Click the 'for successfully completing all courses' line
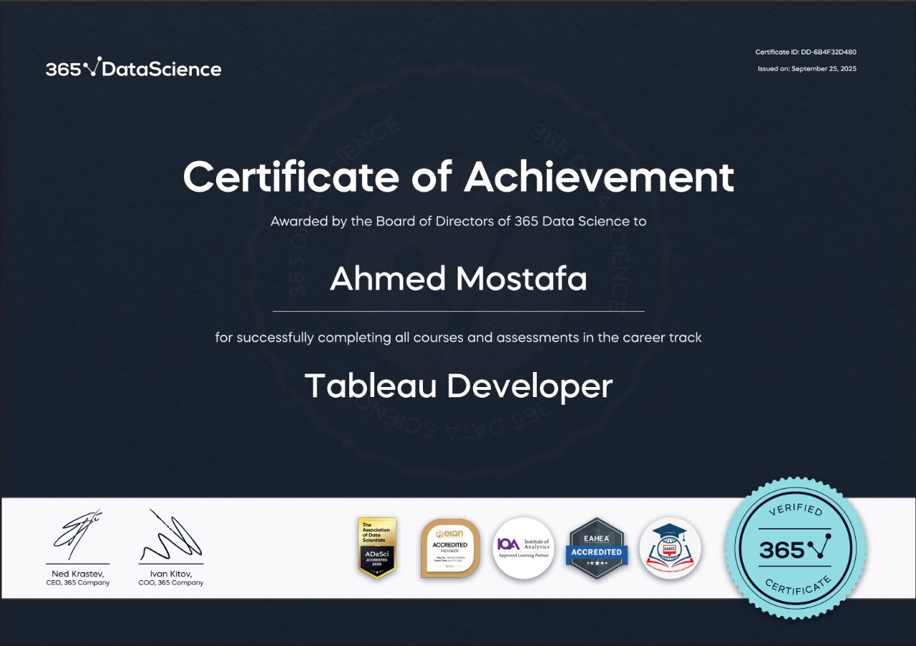Screen dimensions: 916x646 459,337
